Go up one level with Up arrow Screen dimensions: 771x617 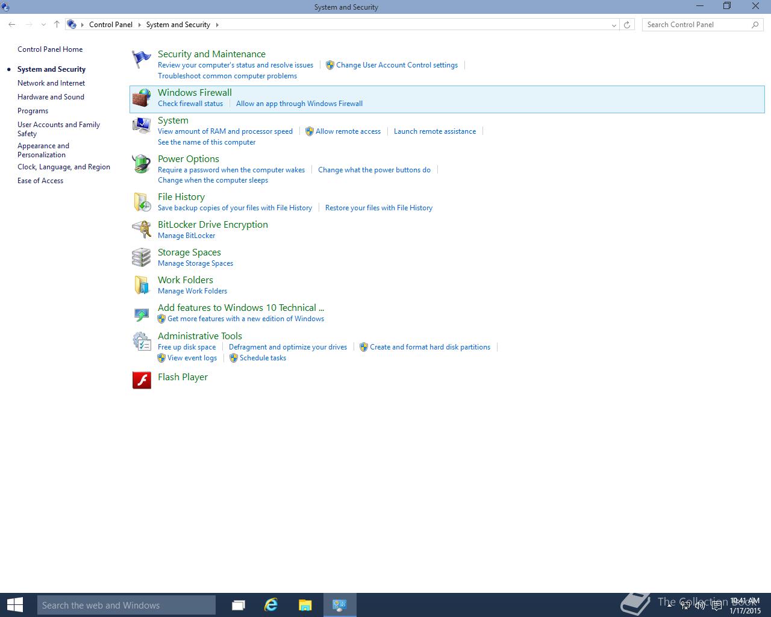[x=57, y=25]
